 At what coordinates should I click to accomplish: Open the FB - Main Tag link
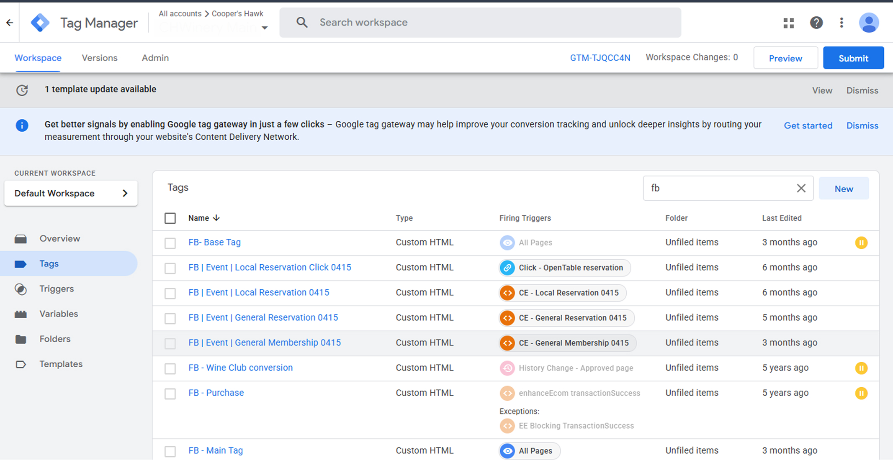tap(216, 450)
